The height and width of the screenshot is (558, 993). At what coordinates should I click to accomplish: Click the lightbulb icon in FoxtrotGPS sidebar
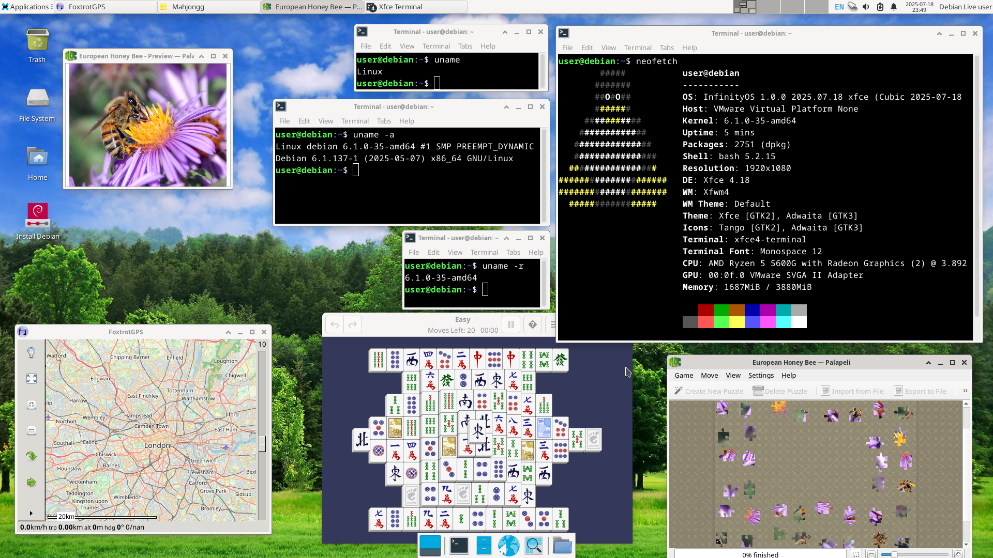(x=32, y=352)
